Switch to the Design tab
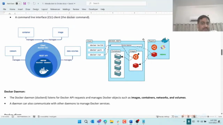This screenshot has height=125, width=223. 36,9
